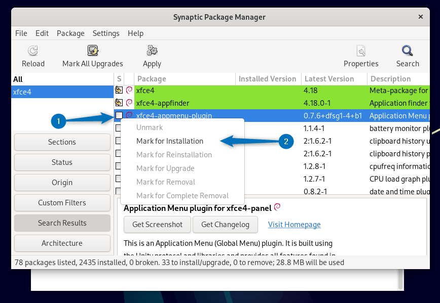
Task: Click the swirl icon in the description title
Action: pos(277,207)
